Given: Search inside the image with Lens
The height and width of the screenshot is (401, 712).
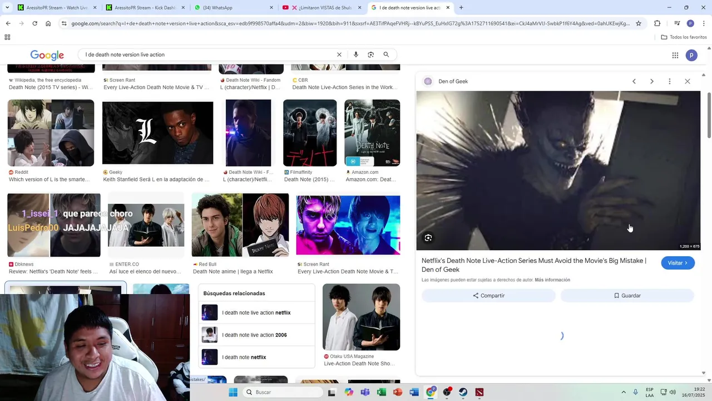Looking at the screenshot, I should coord(428,238).
